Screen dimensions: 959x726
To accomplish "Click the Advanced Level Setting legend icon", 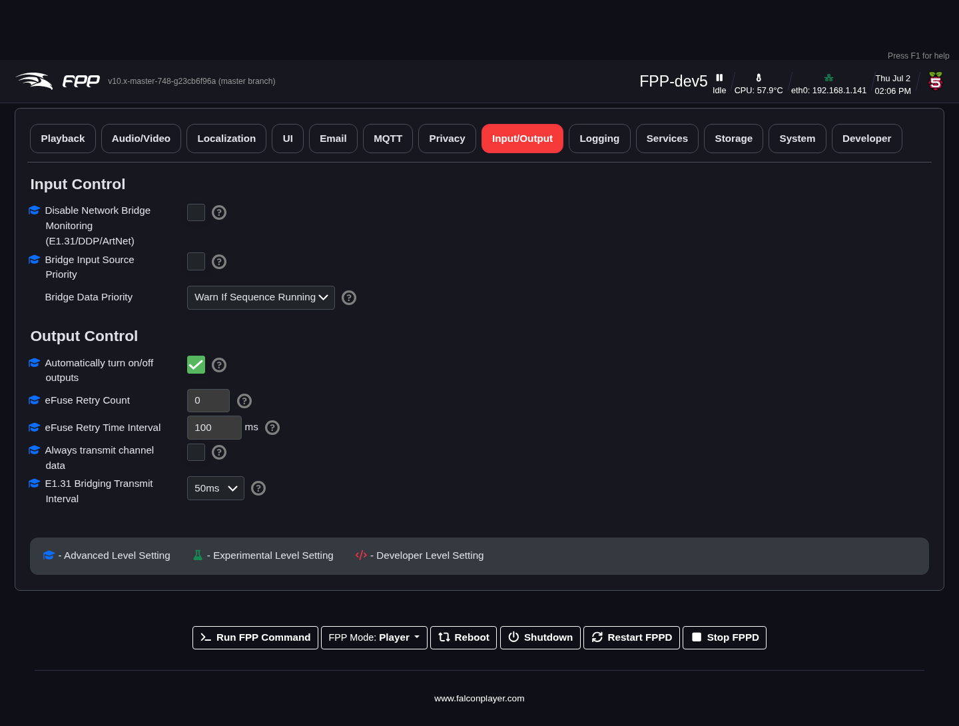I will point(49,555).
